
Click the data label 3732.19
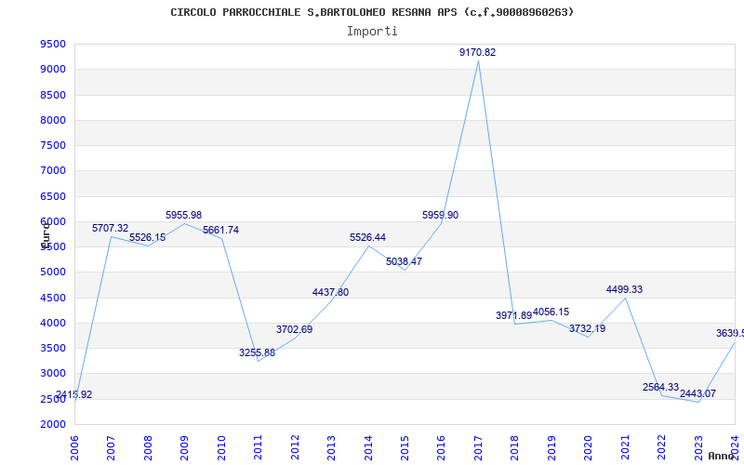[588, 329]
